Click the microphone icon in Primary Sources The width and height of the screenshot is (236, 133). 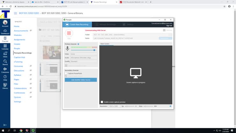click(x=67, y=48)
